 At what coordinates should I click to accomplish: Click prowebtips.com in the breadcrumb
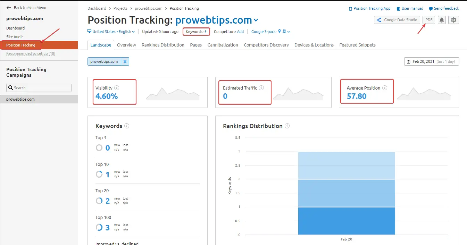[x=148, y=8]
